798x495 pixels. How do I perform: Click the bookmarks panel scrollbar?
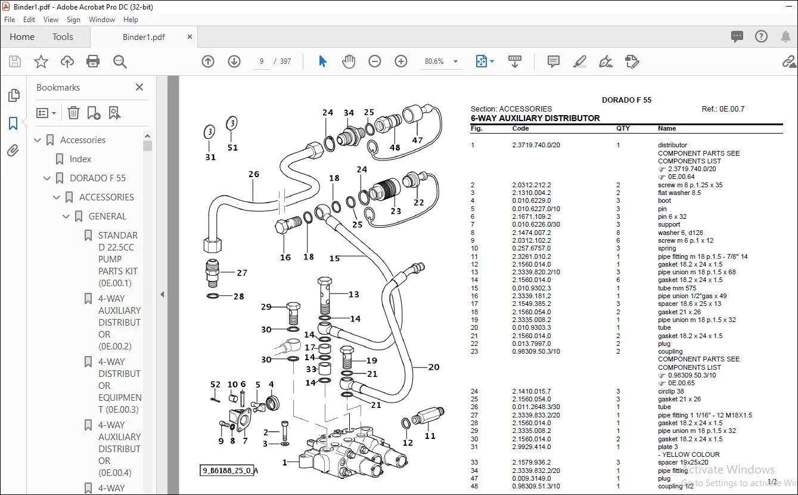pyautogui.click(x=148, y=145)
